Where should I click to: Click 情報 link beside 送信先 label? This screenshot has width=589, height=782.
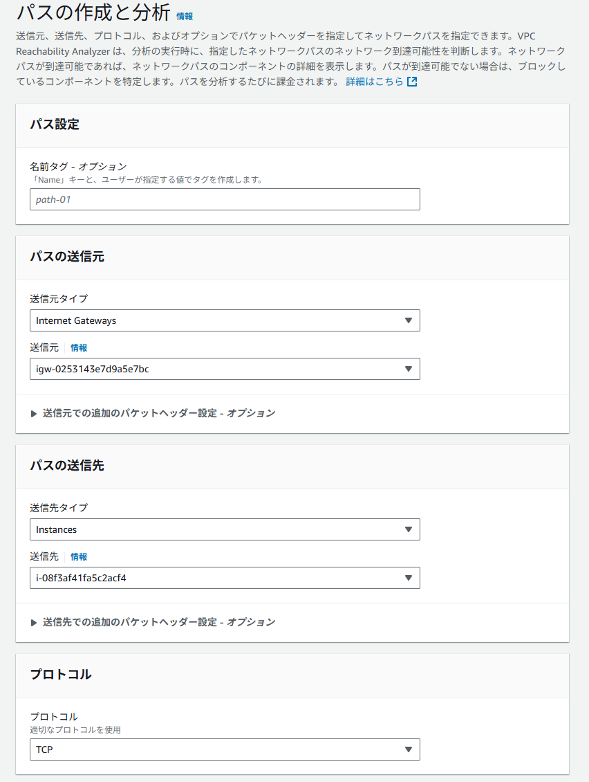tap(79, 557)
